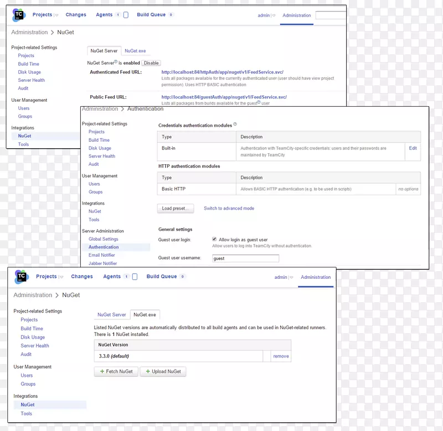Click the Guest user username field
The width and height of the screenshot is (443, 431).
click(245, 258)
